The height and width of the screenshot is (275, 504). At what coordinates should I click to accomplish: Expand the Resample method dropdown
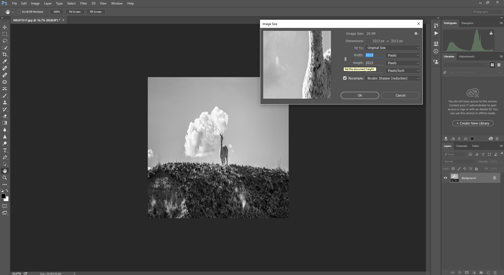tap(392, 78)
